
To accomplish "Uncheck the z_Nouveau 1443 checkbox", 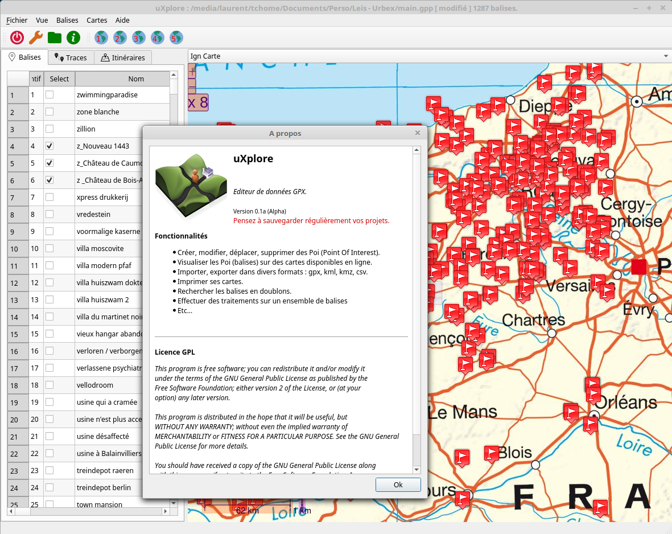I will 50,146.
